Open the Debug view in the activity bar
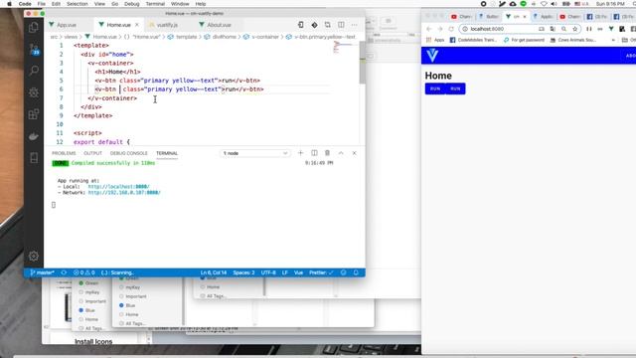 pyautogui.click(x=34, y=92)
